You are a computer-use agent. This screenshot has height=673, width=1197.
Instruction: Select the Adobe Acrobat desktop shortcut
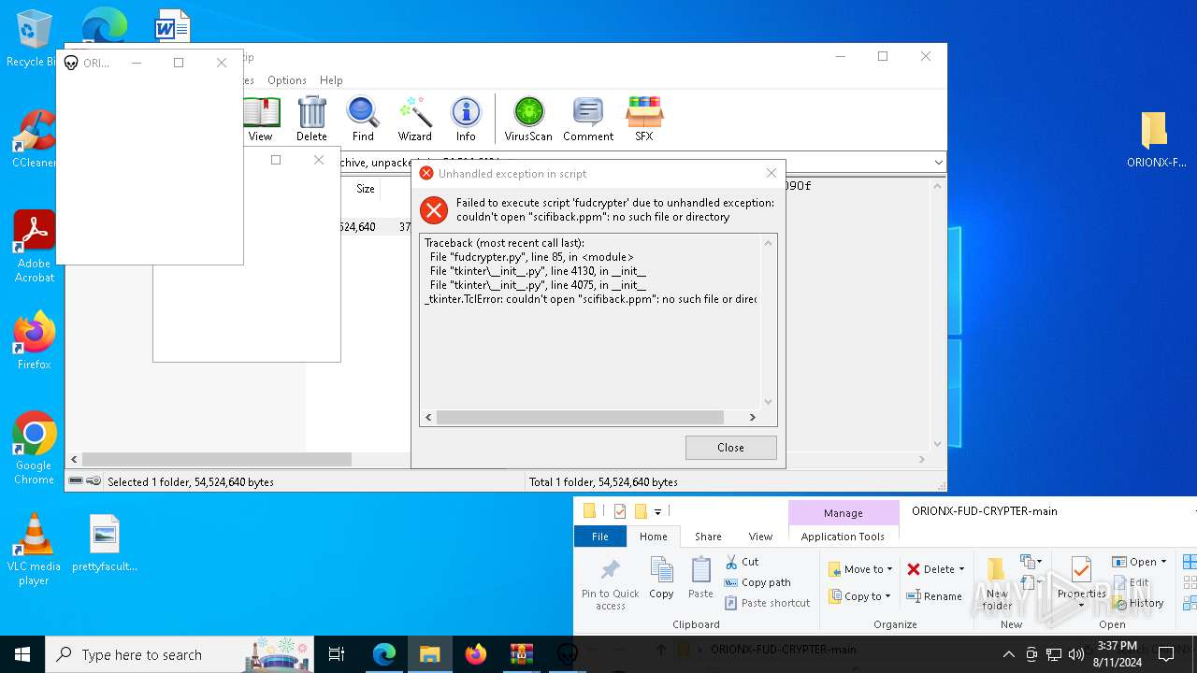pos(35,246)
